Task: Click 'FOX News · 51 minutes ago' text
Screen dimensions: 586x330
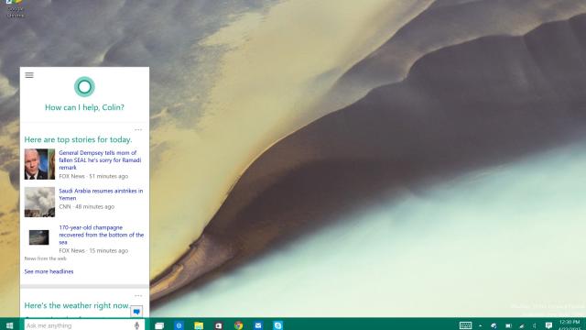Action: click(x=93, y=176)
